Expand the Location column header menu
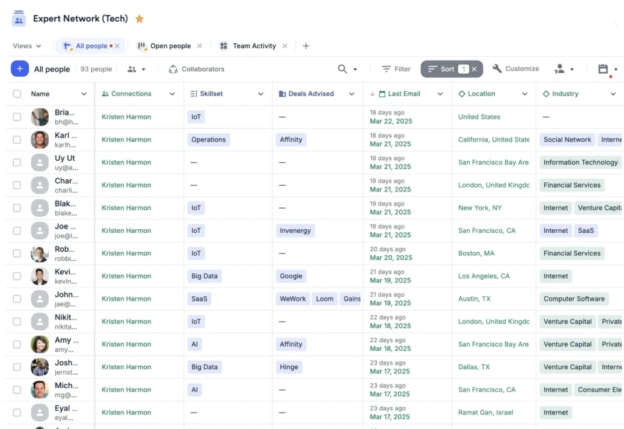This screenshot has height=429, width=624. 525,94
